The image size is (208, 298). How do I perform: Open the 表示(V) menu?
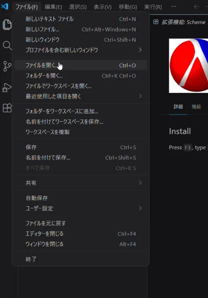pyautogui.click(x=102, y=7)
